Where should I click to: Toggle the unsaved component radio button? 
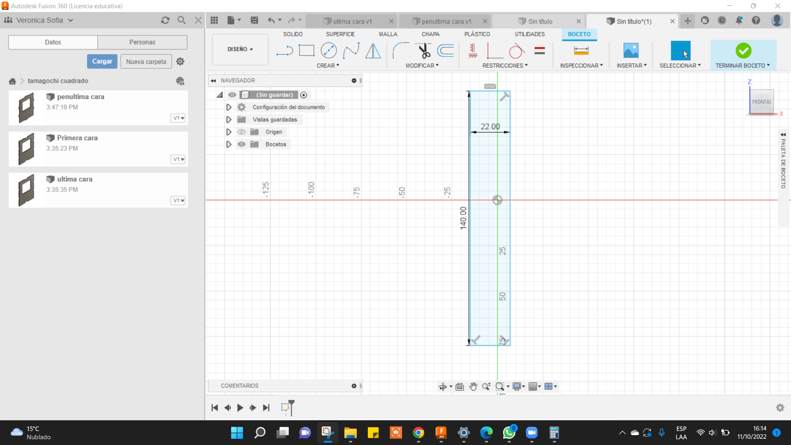(x=304, y=95)
